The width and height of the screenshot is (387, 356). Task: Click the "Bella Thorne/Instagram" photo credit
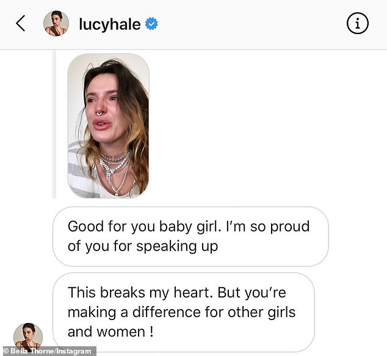point(48,351)
